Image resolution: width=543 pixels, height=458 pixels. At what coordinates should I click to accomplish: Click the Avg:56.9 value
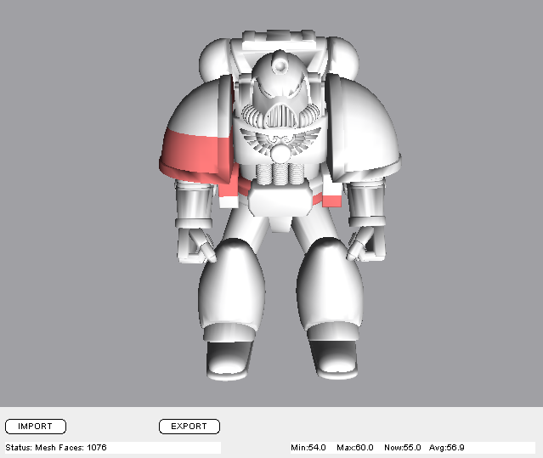[x=446, y=447]
